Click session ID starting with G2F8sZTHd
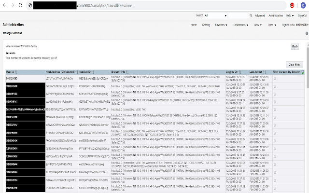The height and width of the screenshot is (193, 309). 95,102
